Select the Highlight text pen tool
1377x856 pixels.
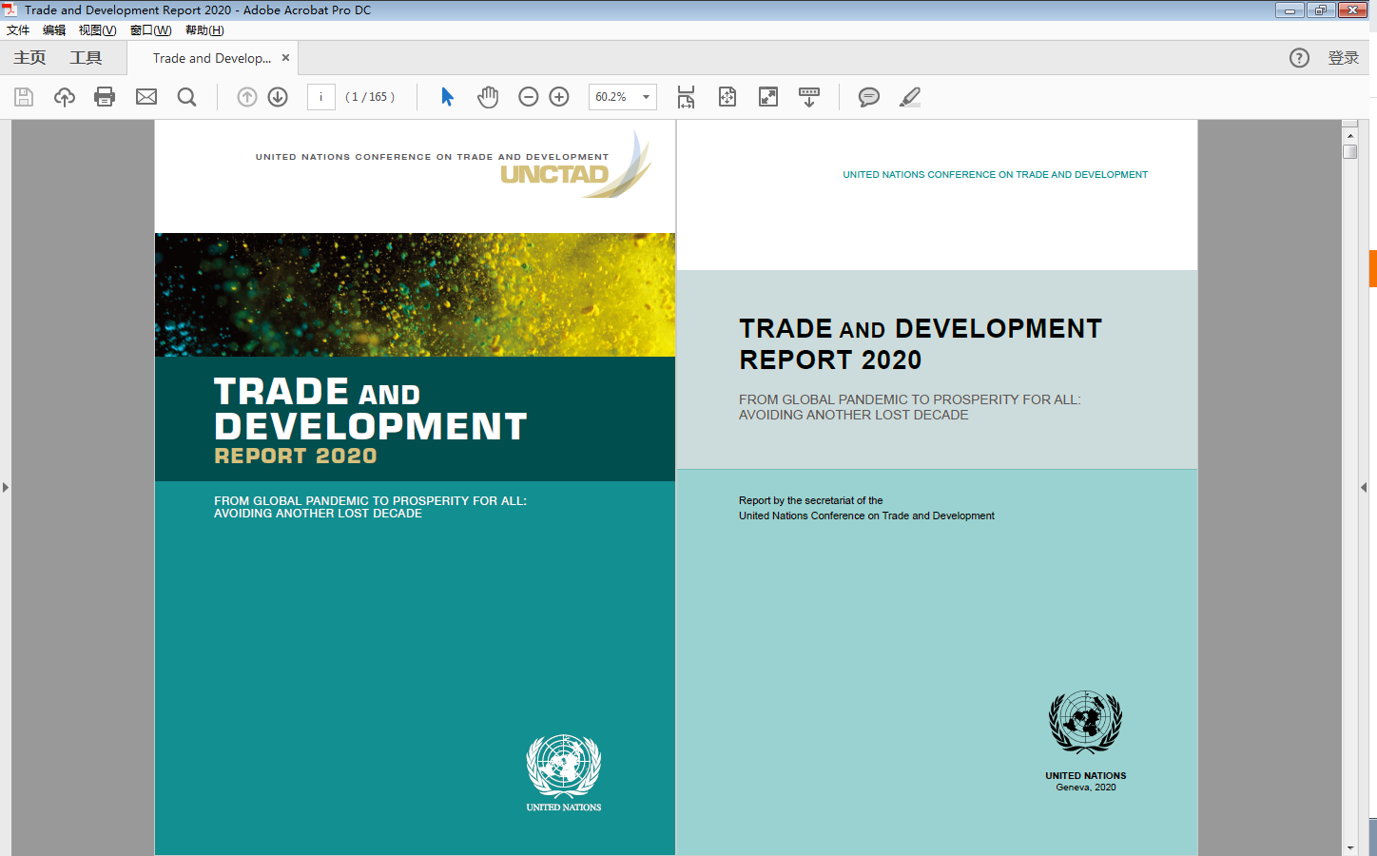click(x=910, y=97)
